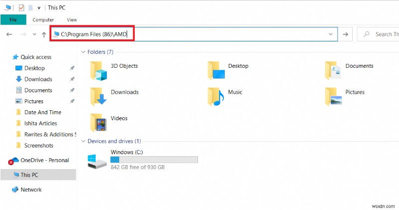Click the Windows (C:) drive label

point(127,152)
